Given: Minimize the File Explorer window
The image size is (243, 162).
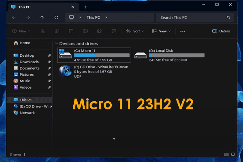Looking at the screenshot, I should [204, 4].
